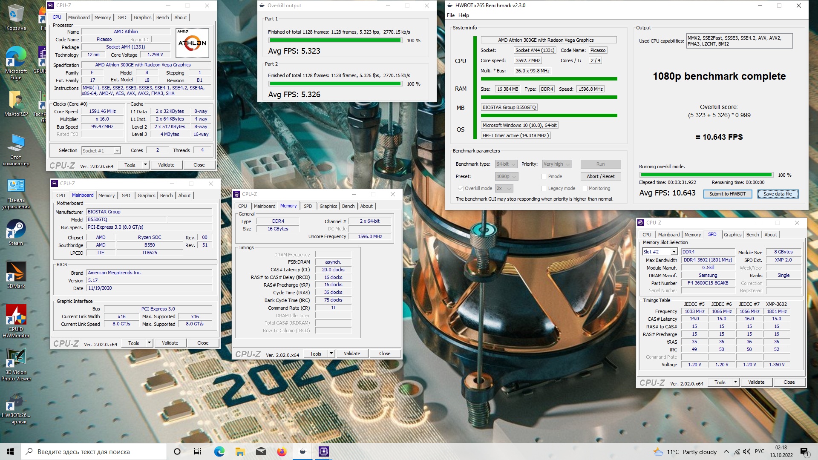
Task: Open the Mail app on taskbar
Action: pos(261,451)
